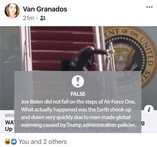This screenshot has height=147, width=157.
Task: Tap the round info i icon
Action: coord(149,110)
